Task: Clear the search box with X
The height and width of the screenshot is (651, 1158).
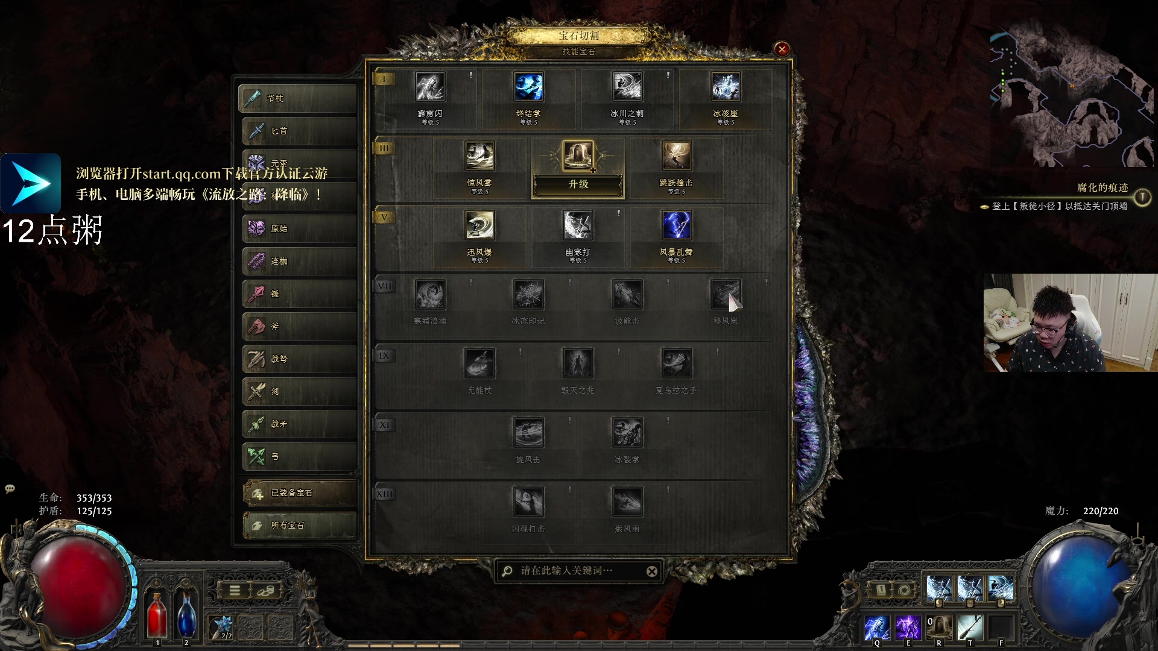Action: (x=652, y=571)
